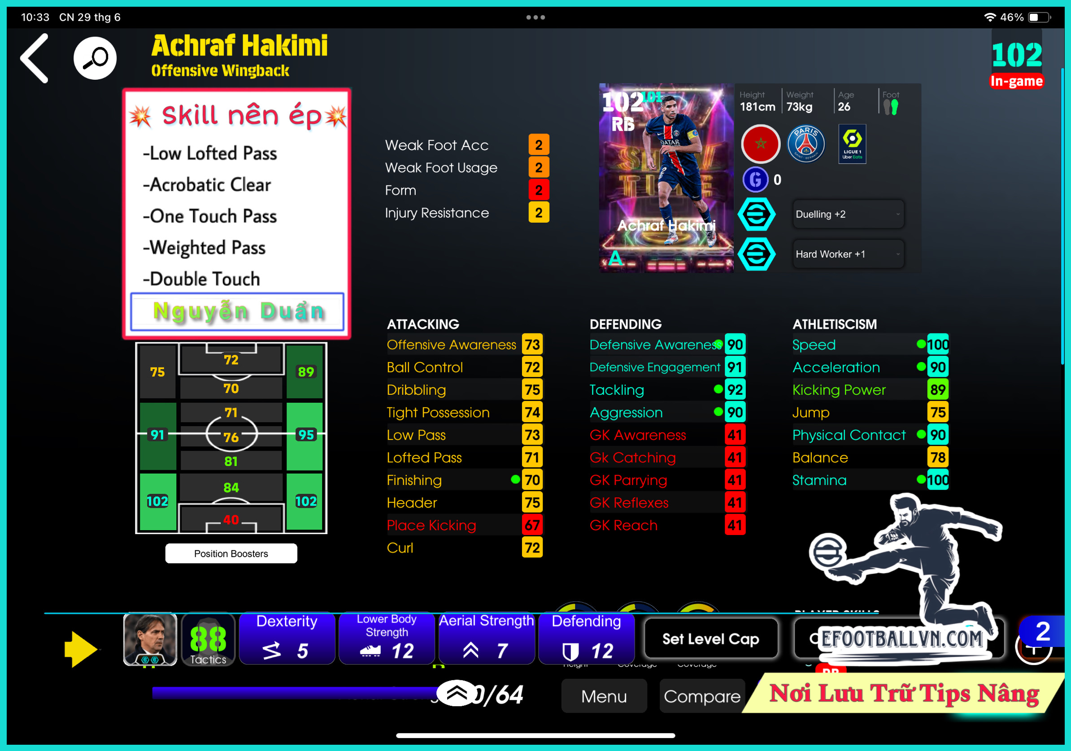This screenshot has height=751, width=1071.
Task: Tap the right-side vertical scrollbar
Action: (1062, 216)
